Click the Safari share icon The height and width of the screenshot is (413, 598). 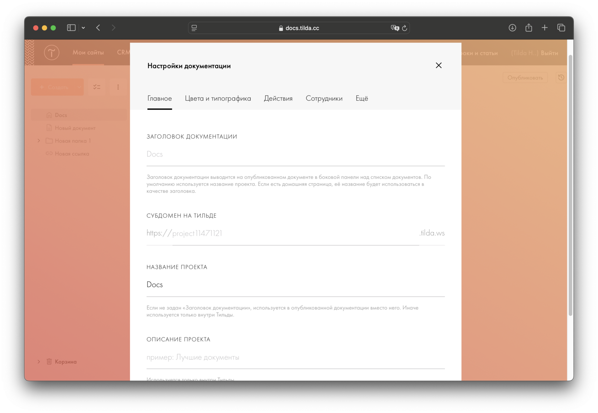[x=529, y=28]
